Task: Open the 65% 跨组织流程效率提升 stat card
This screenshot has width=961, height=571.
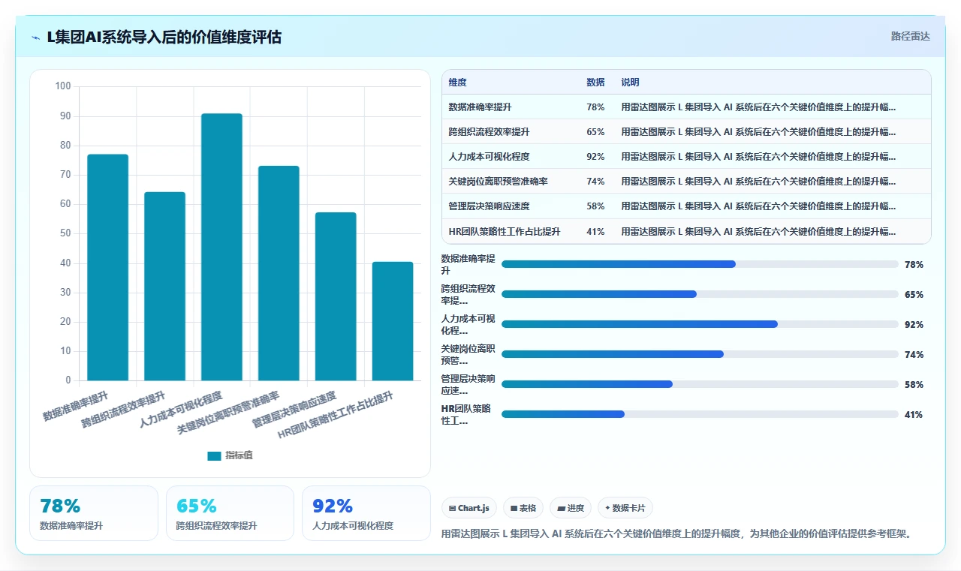Action: [x=230, y=513]
